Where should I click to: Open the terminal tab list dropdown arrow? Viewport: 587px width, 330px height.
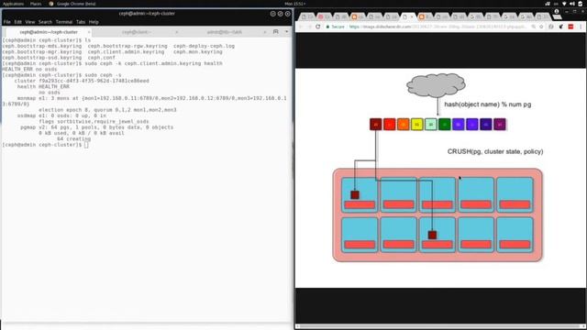[x=287, y=32]
